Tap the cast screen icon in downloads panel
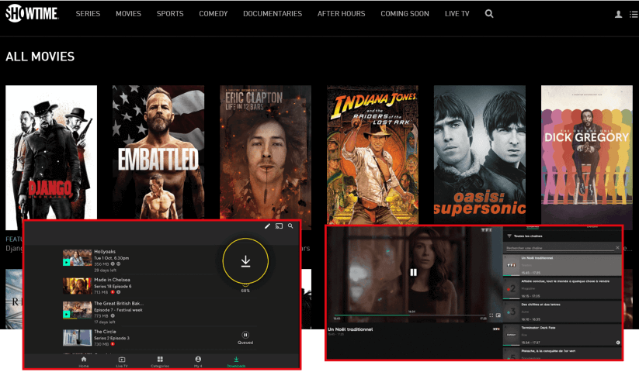This screenshot has width=639, height=372. [x=279, y=226]
